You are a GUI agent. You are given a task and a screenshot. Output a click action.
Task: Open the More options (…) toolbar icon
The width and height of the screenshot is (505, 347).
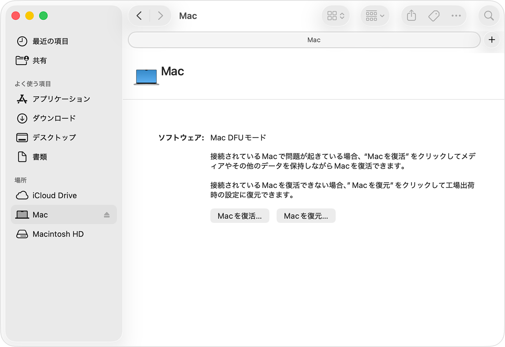pyautogui.click(x=456, y=16)
